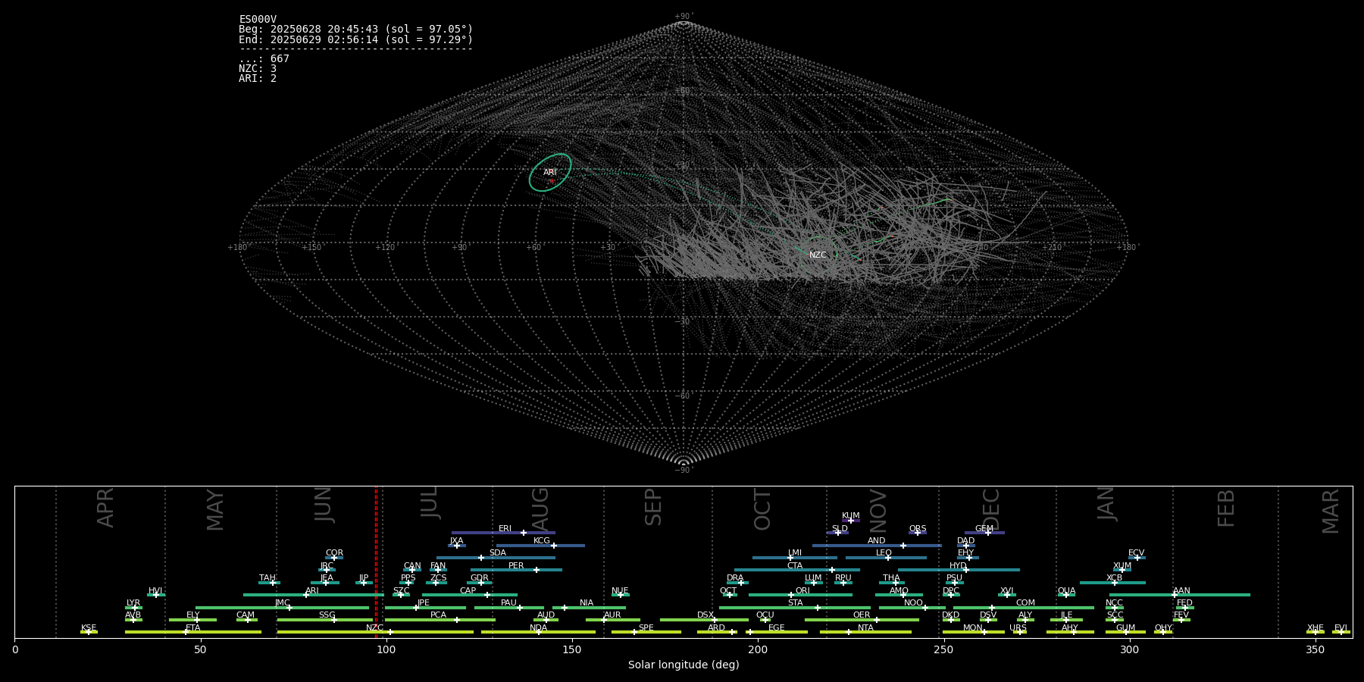Viewport: 1364px width, 682px height.
Task: Click the ORI shower label in timeline
Action: click(x=802, y=591)
